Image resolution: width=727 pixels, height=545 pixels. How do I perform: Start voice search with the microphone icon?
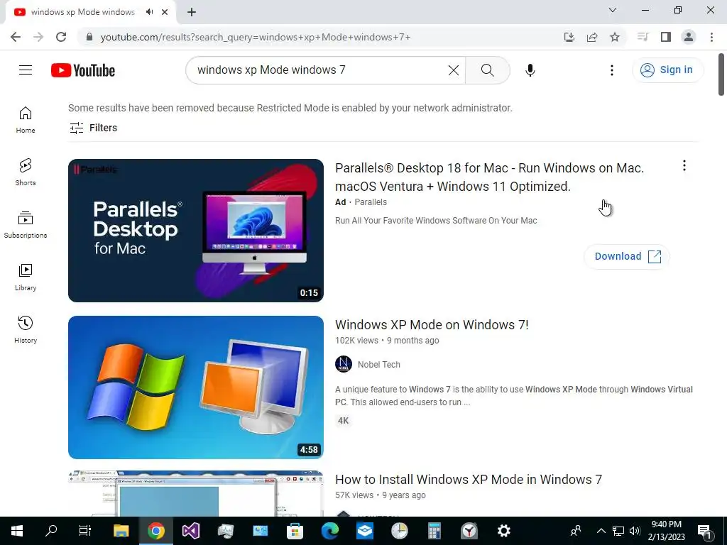pyautogui.click(x=530, y=70)
